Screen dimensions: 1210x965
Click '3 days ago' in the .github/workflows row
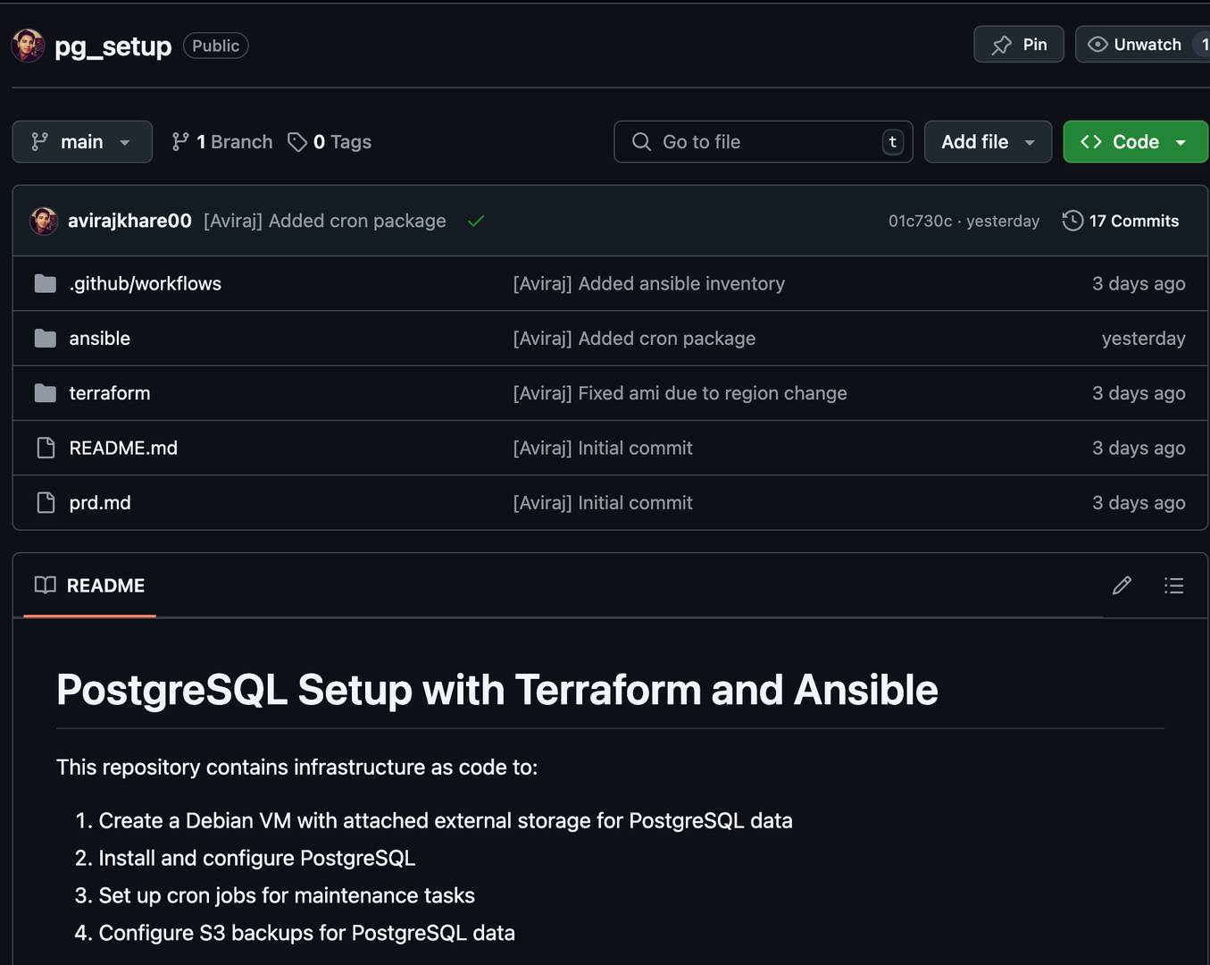tap(1139, 283)
